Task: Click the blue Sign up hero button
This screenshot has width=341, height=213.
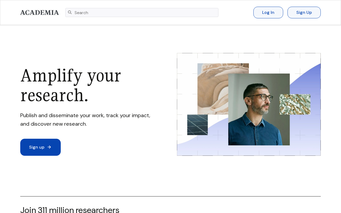Action: point(40,147)
